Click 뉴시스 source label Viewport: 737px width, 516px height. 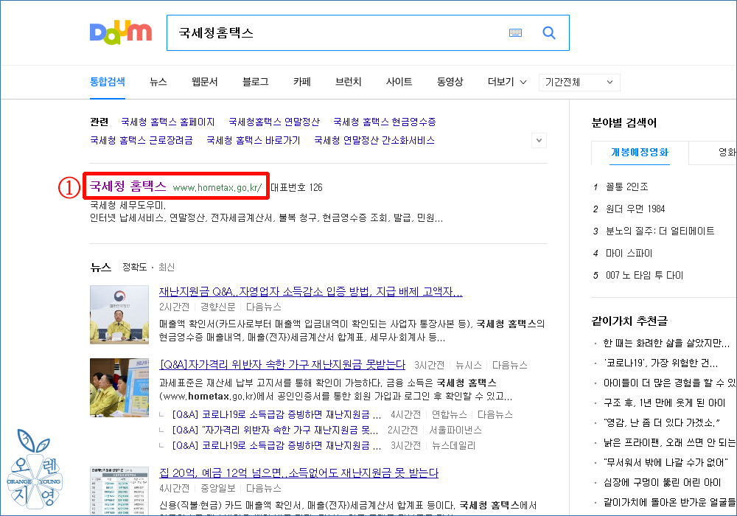[x=469, y=365]
